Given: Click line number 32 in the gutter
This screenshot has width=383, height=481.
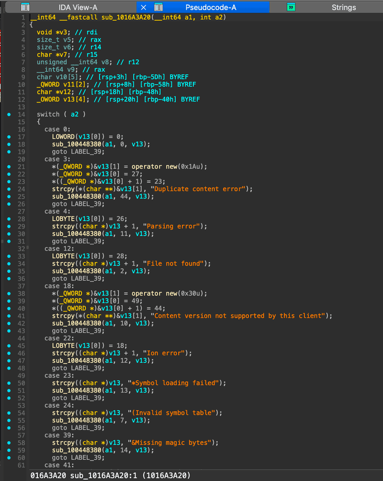Looking at the screenshot, I should [21, 249].
